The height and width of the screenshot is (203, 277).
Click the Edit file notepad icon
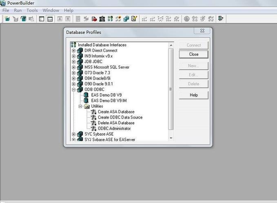(134, 19)
